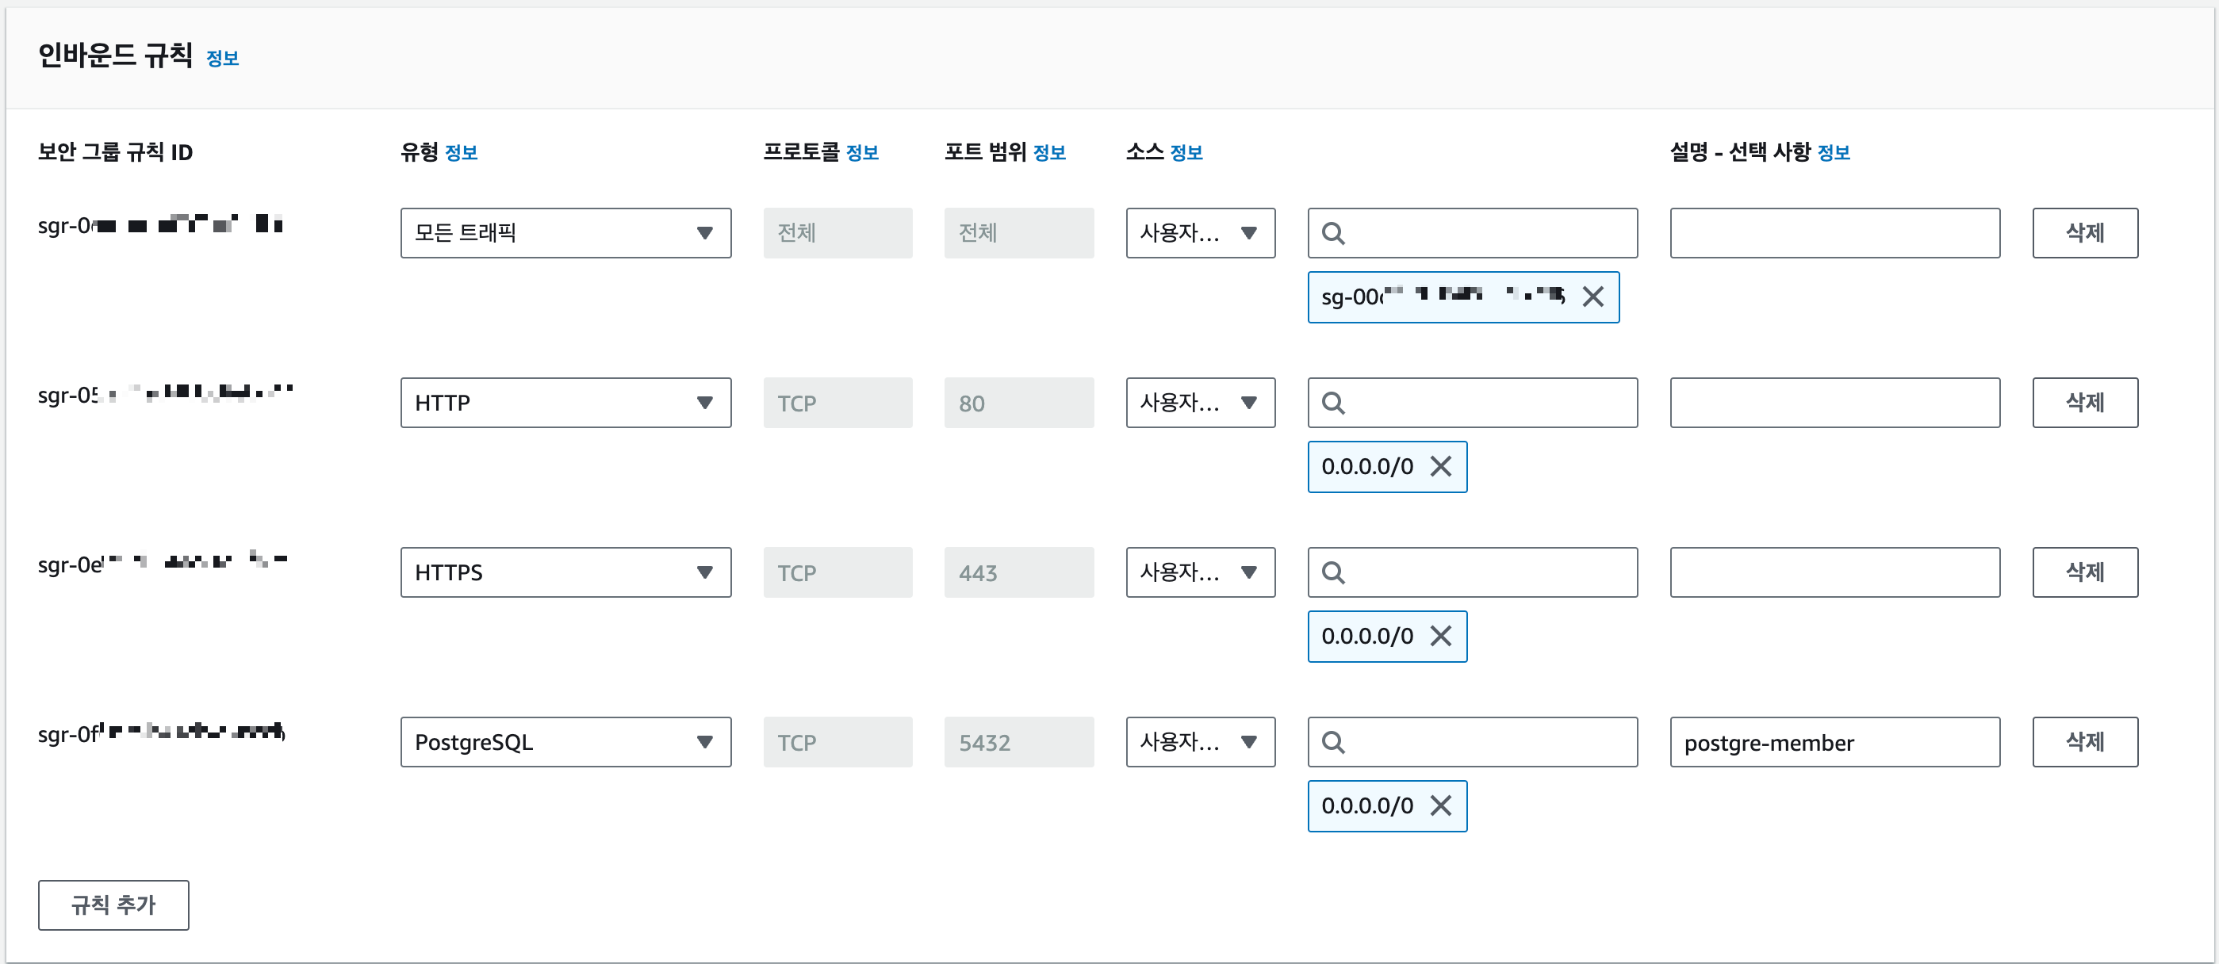
Task: Open the HTTP type dropdown
Action: [565, 403]
